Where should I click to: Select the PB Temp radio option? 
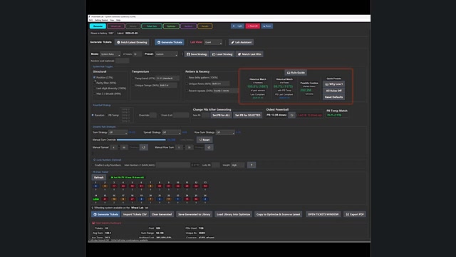tap(106, 115)
